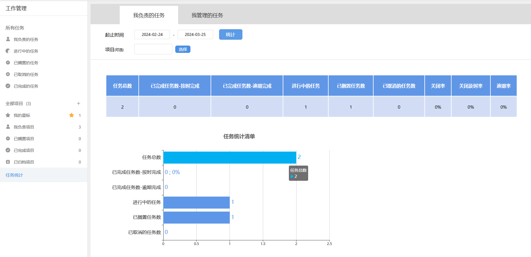The height and width of the screenshot is (257, 531).
Task: Click the checkmark icon beside 已完成的任务
Action: pos(8,86)
